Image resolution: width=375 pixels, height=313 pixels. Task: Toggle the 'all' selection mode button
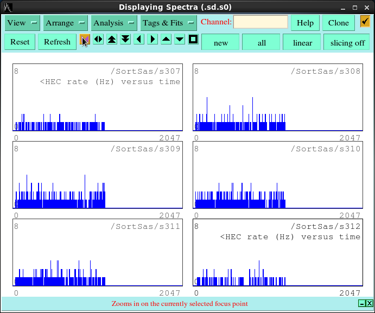pos(262,42)
